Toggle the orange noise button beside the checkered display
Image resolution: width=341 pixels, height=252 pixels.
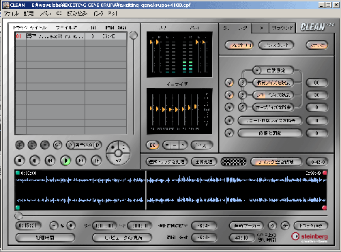276,162
